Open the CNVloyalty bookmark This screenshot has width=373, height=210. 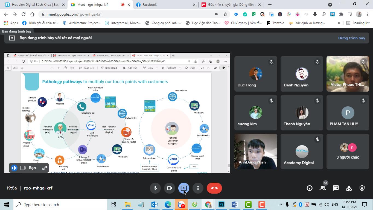point(243,23)
